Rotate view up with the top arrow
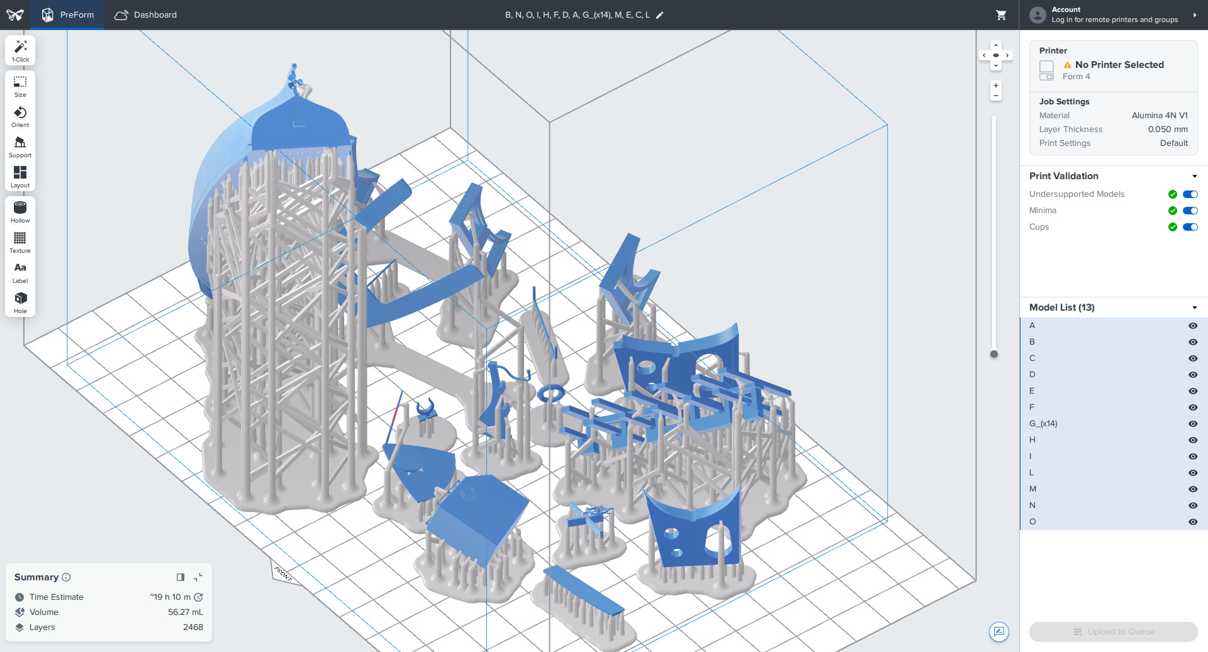The image size is (1208, 652). 996,45
